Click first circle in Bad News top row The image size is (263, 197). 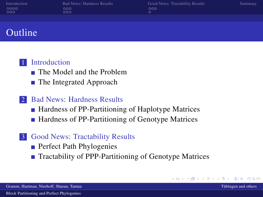[64, 9]
